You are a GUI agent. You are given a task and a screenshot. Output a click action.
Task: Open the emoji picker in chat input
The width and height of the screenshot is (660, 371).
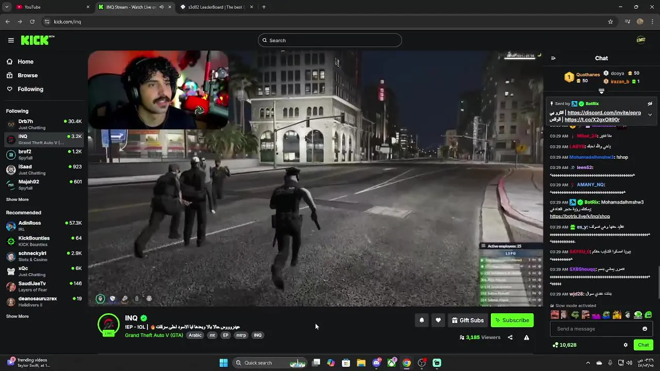click(645, 329)
